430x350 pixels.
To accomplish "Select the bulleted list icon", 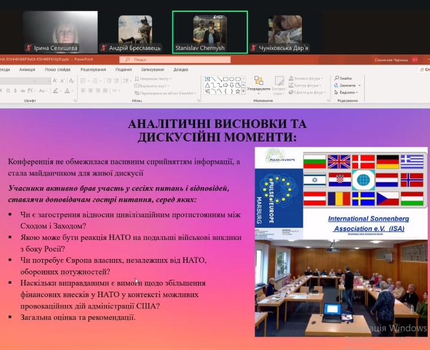I will [x=83, y=79].
